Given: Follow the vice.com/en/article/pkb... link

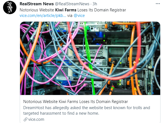Looking at the screenshot, I should (x=43, y=16).
